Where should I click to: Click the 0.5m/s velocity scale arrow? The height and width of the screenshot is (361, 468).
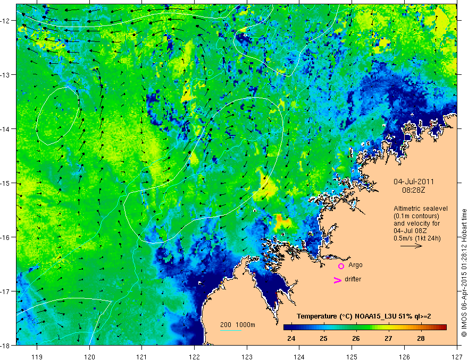tap(411, 246)
